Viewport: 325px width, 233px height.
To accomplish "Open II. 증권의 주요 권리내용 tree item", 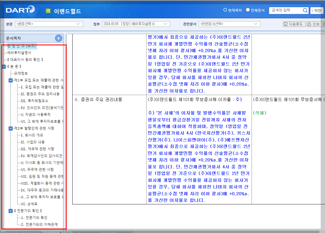I will pos(40,94).
